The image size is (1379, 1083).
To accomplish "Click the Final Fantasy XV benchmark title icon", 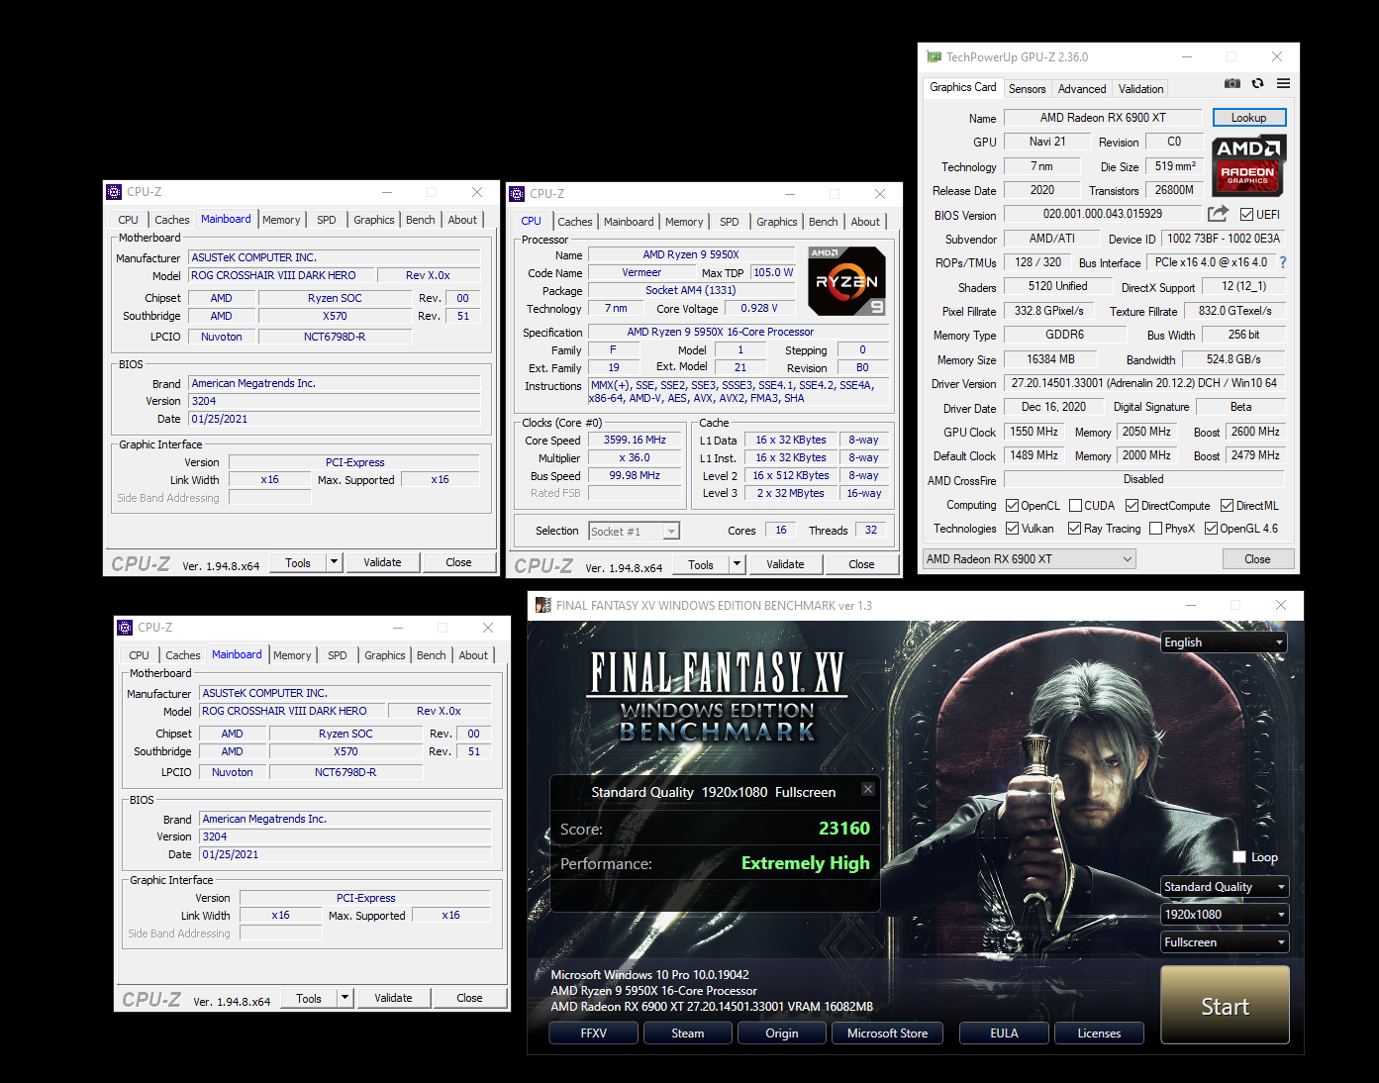I will [542, 605].
